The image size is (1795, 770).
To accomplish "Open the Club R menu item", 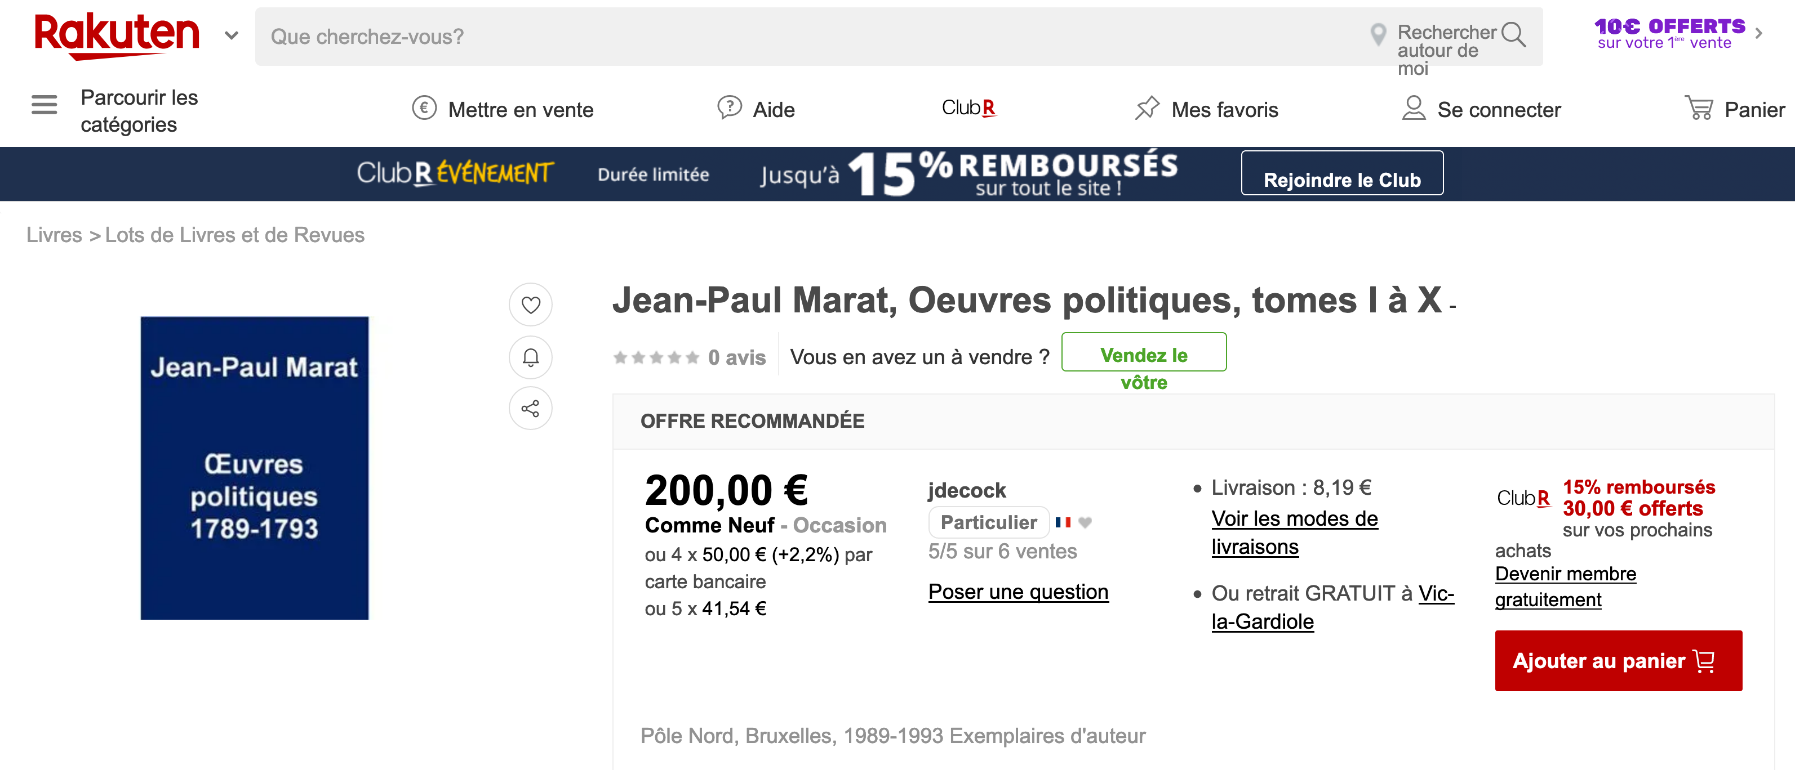I will click(968, 108).
